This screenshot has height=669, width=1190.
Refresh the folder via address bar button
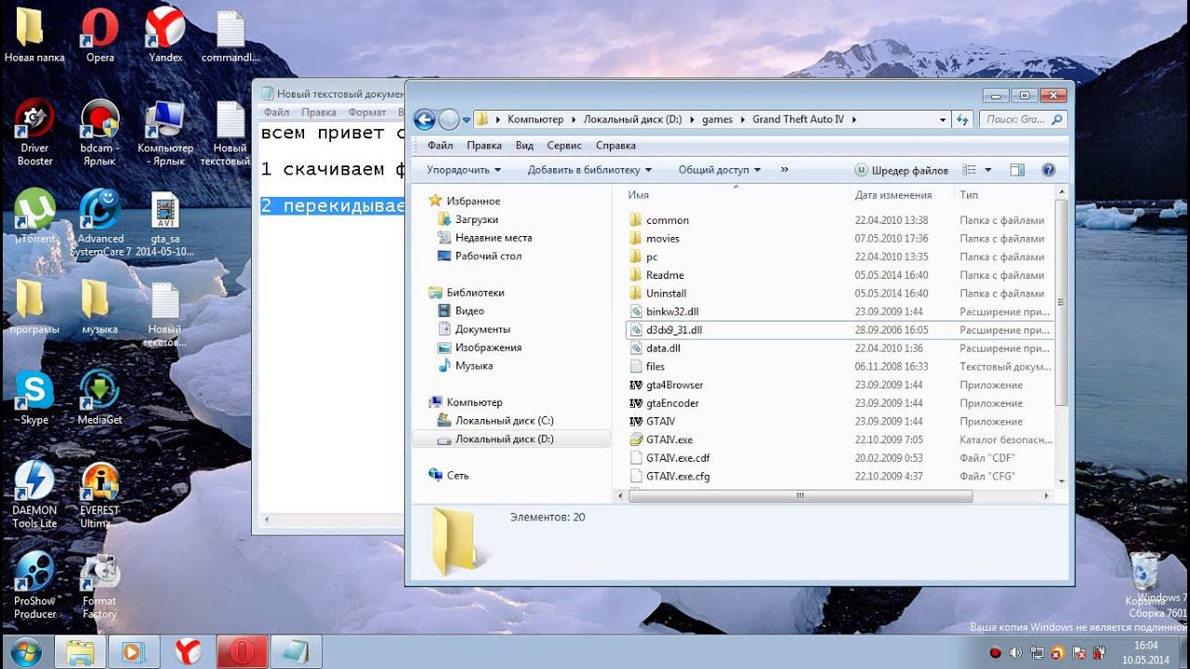pyautogui.click(x=962, y=119)
